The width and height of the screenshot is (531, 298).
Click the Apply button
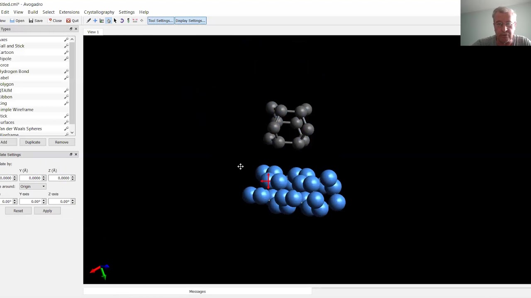click(x=47, y=211)
